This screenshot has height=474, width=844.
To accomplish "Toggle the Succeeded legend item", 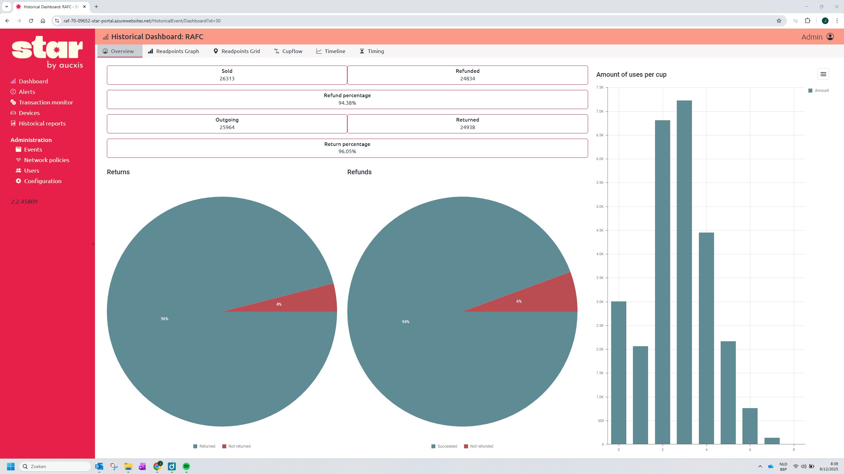I will (x=444, y=446).
